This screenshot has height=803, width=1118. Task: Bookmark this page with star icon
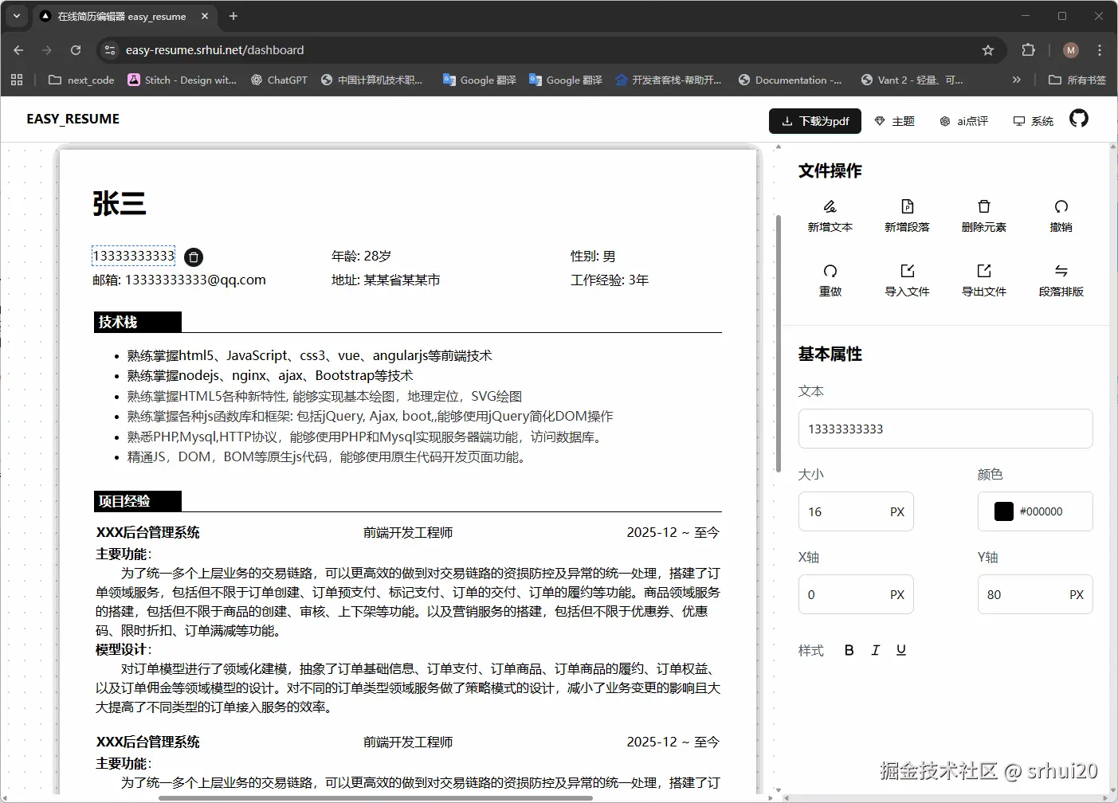pos(988,49)
